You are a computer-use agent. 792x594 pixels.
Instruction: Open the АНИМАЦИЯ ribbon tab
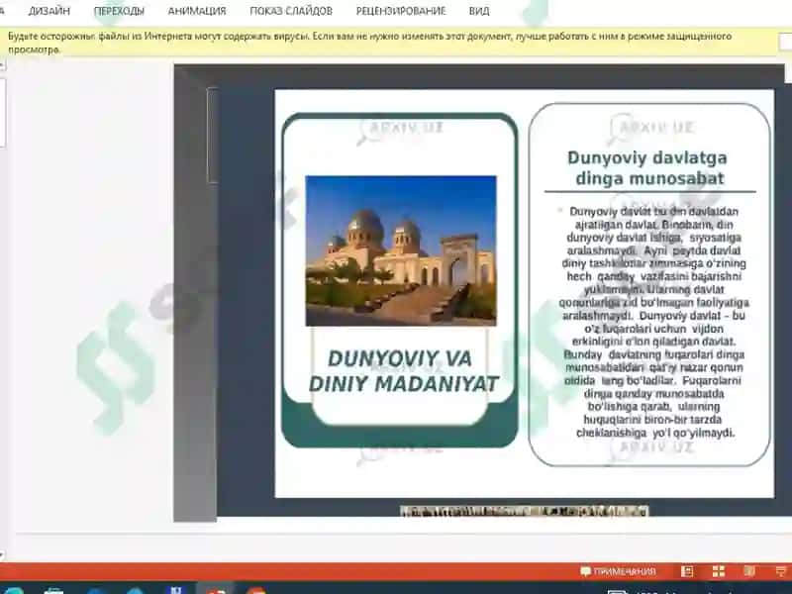tap(197, 11)
